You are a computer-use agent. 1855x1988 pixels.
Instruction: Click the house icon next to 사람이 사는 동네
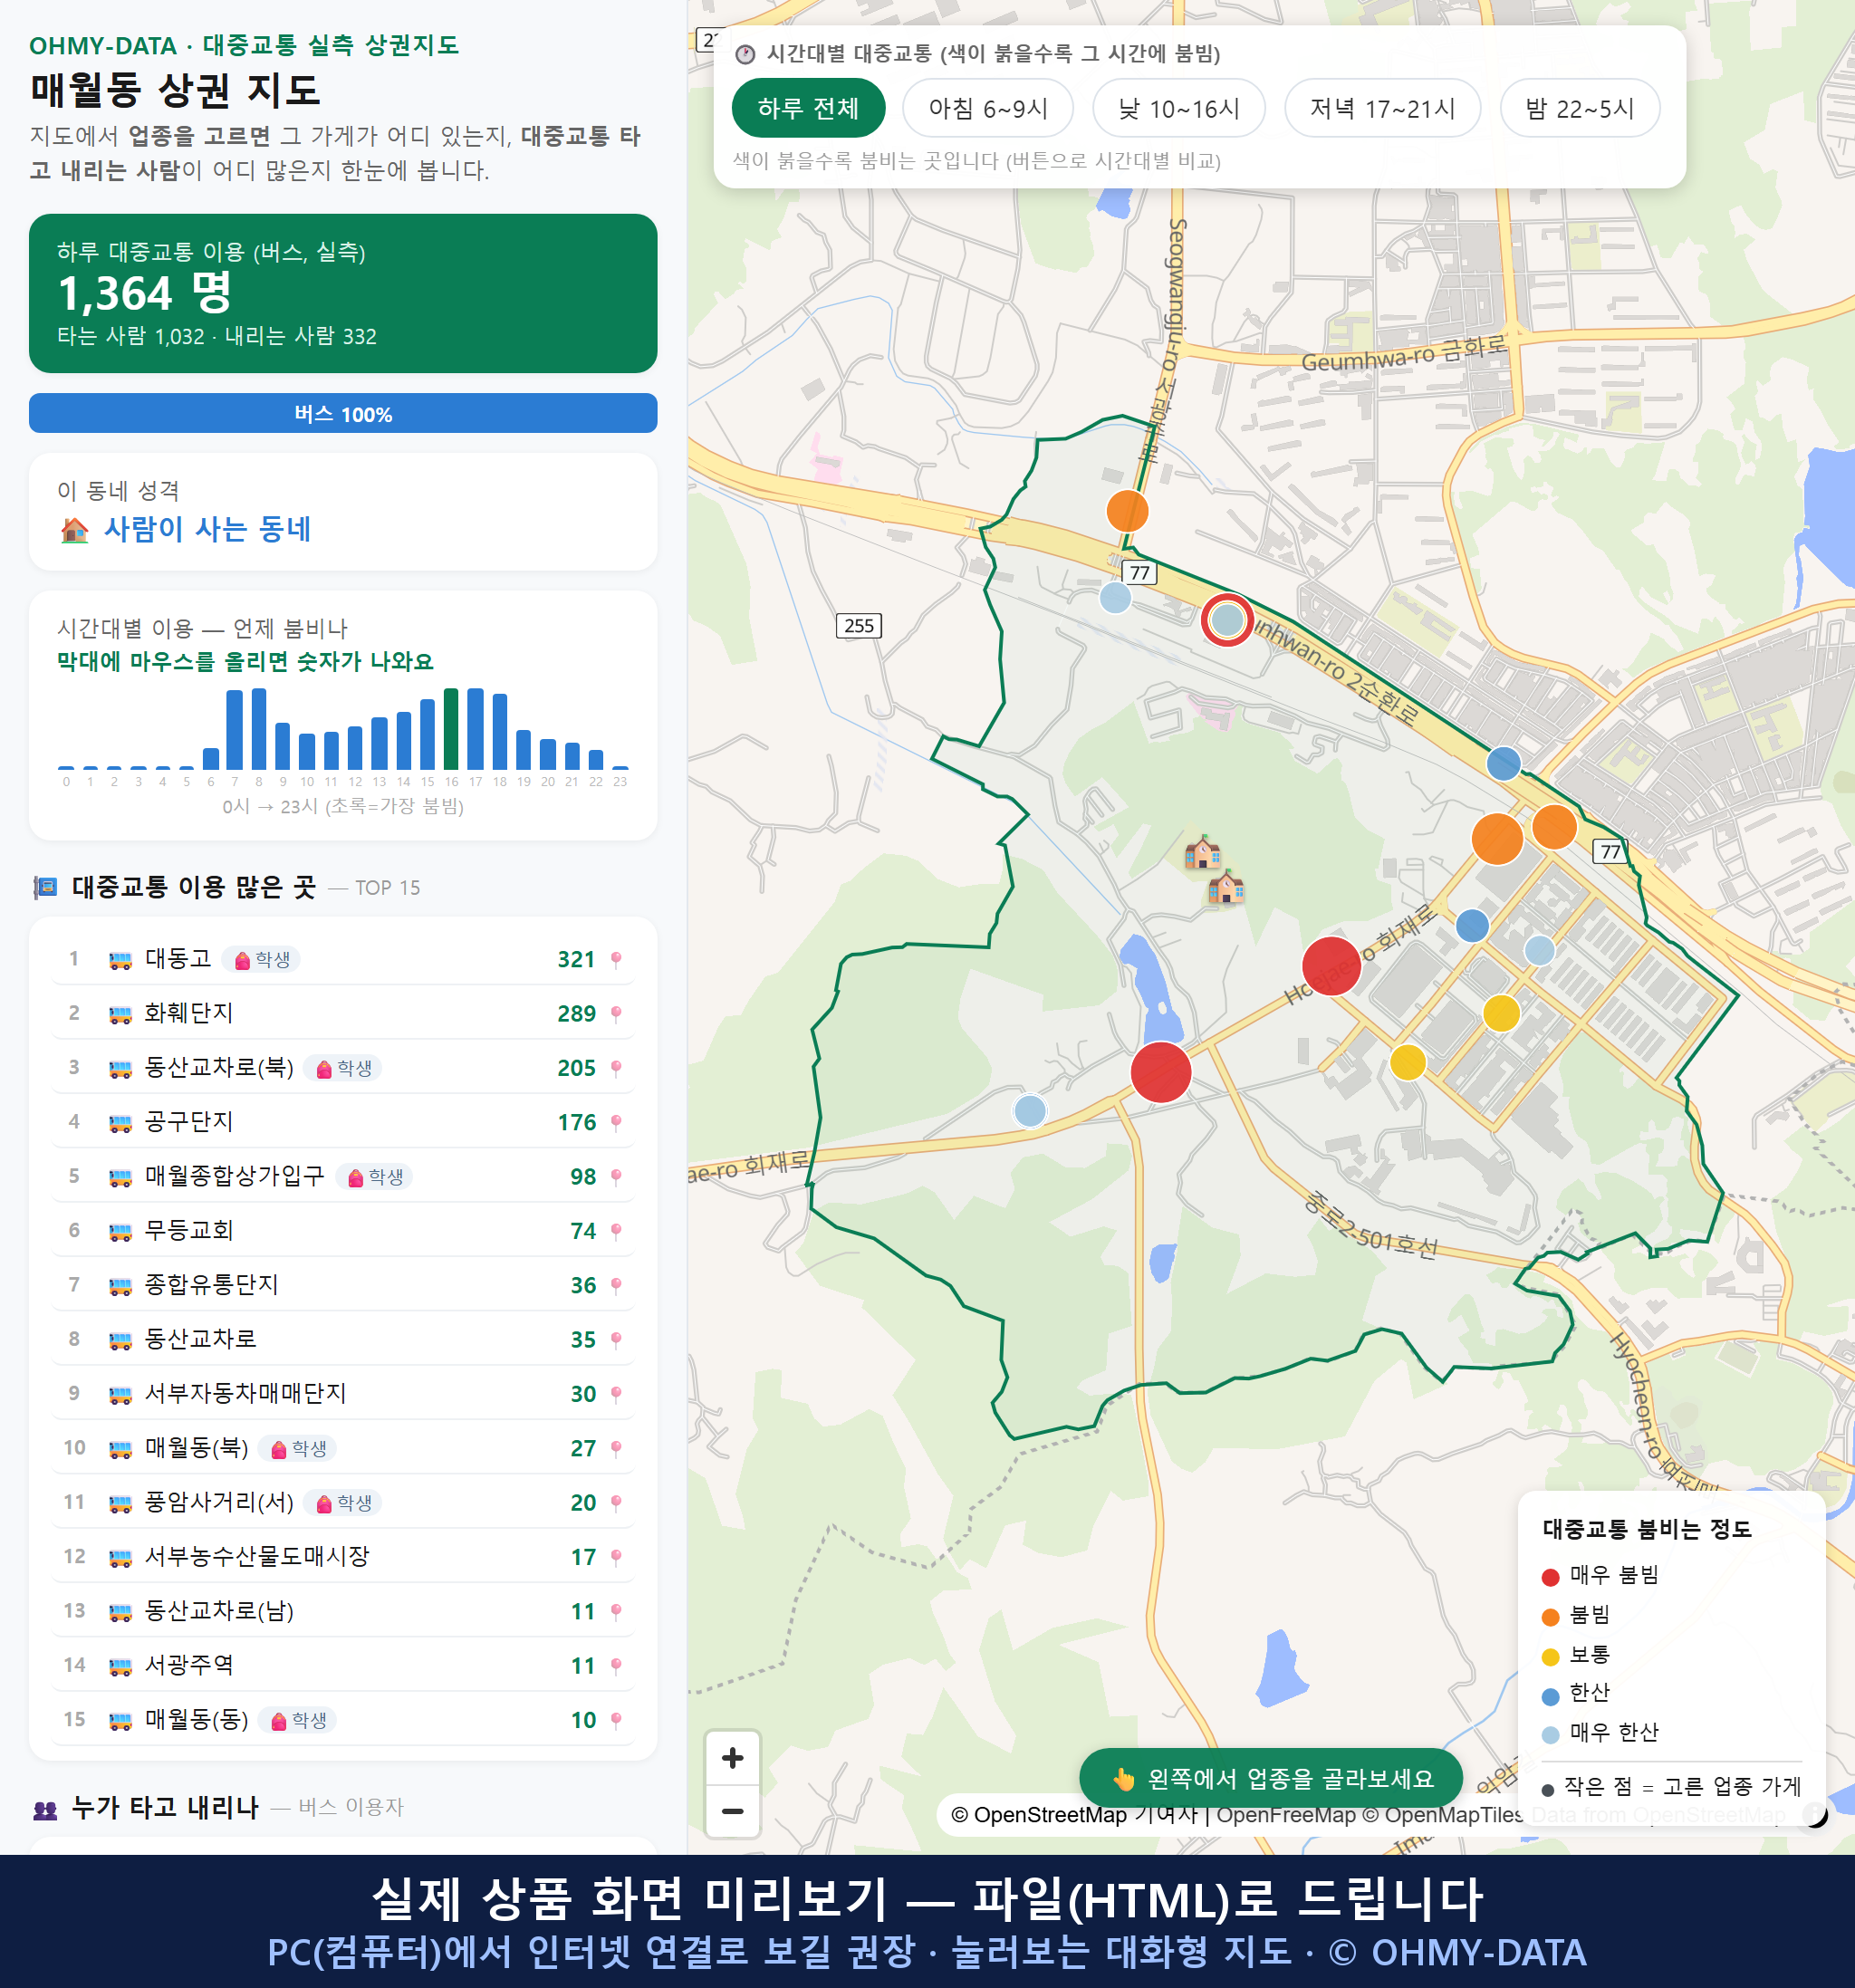(75, 530)
